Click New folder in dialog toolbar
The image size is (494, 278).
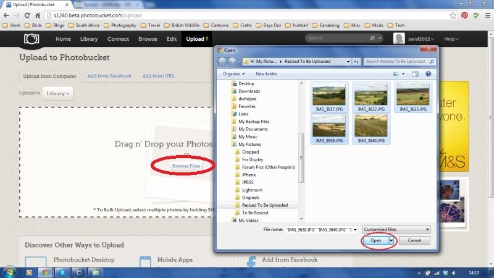coord(266,74)
